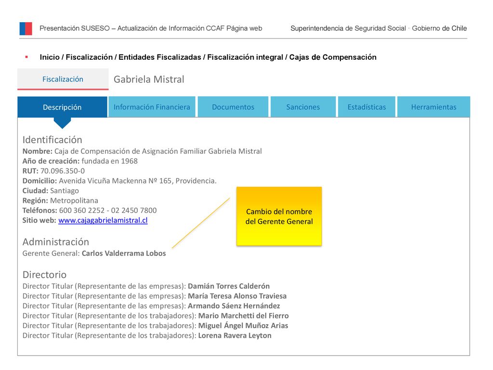This screenshot has height=370, width=493.
Task: Select Gerente General Carlos Valderrama Lobos
Action: pos(94,253)
